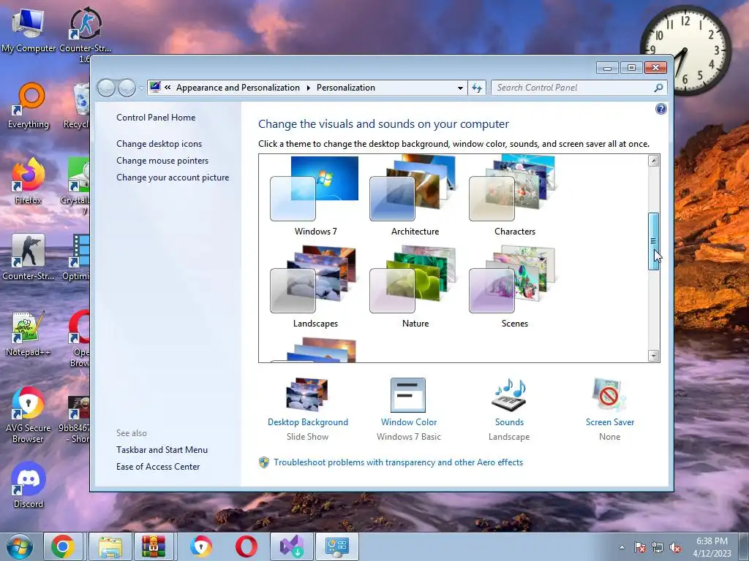Go back with the Back arrow button

point(106,88)
